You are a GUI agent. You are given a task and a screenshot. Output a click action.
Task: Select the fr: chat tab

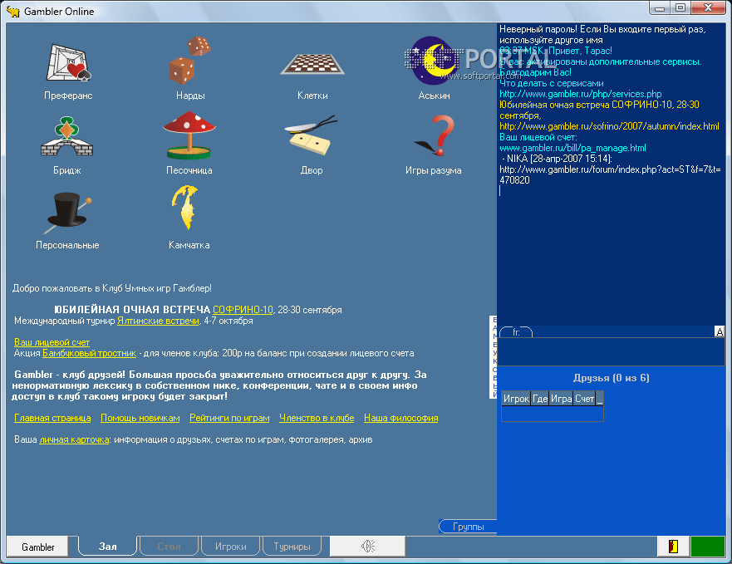point(516,332)
